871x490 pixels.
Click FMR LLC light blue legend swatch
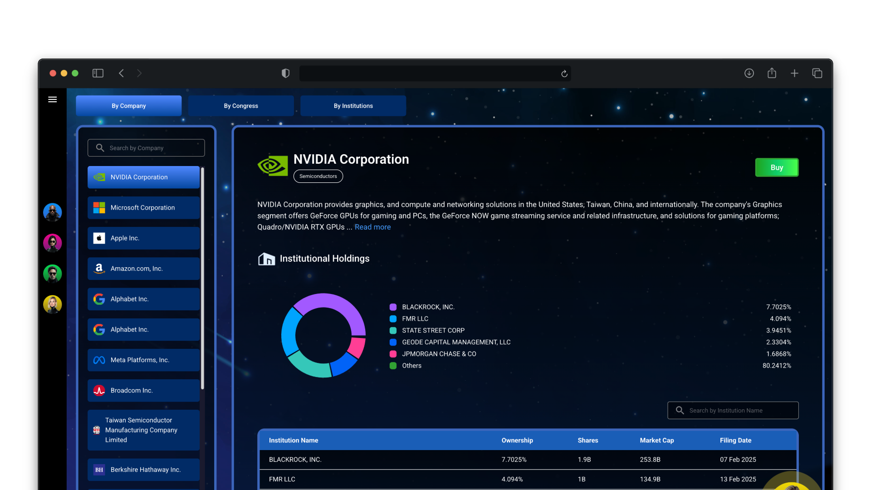point(393,319)
